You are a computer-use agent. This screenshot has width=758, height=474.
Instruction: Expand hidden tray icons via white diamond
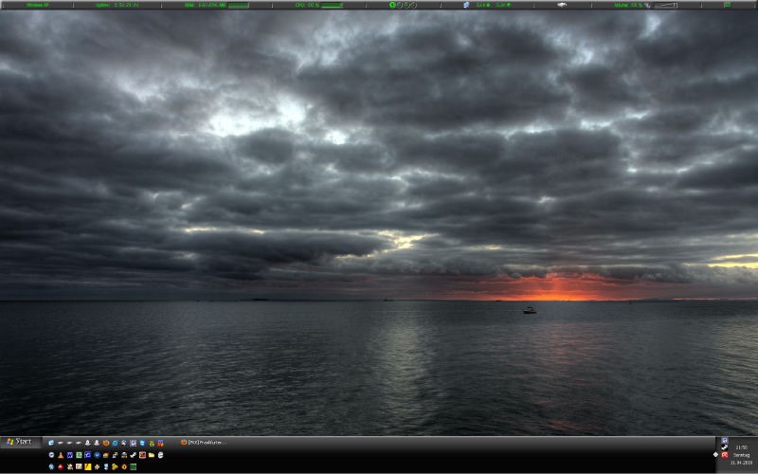click(x=715, y=455)
